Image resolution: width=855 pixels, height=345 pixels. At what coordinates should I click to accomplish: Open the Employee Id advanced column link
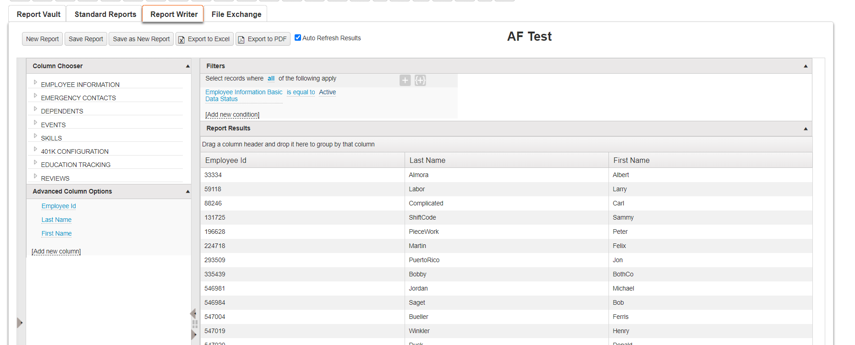[x=59, y=206]
